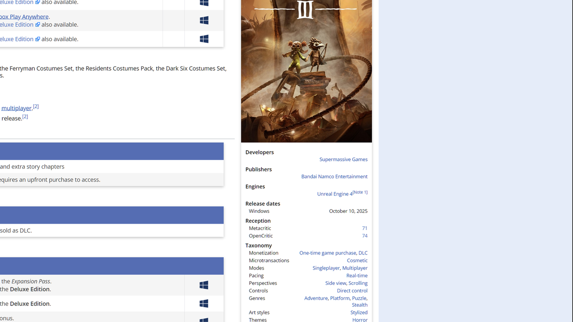Click the 'sold as DLC.' table cell
The width and height of the screenshot is (573, 322).
(112, 231)
